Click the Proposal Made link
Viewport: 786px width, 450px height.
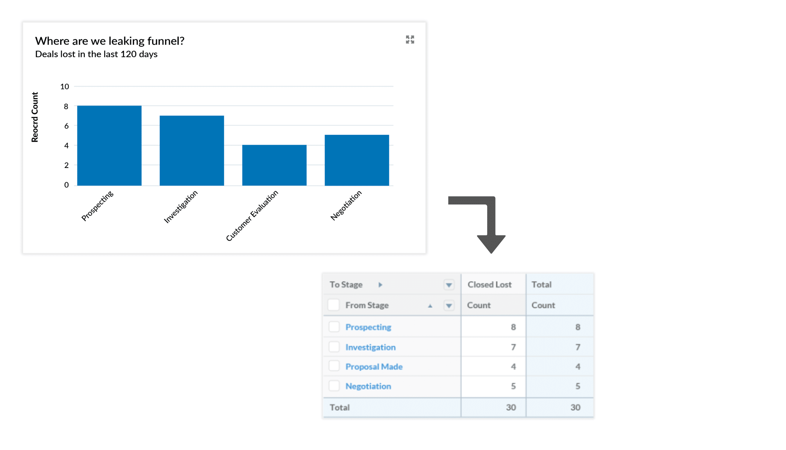pyautogui.click(x=374, y=366)
